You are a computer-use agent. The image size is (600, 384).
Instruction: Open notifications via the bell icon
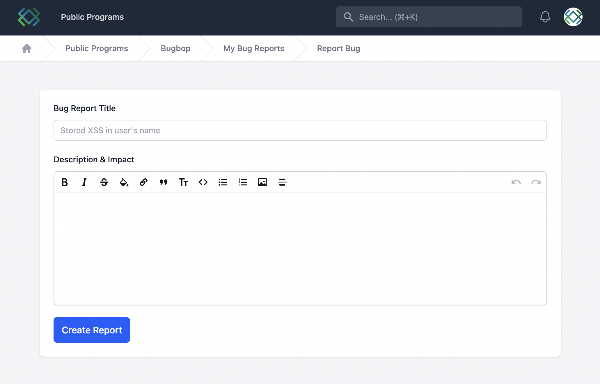point(545,17)
